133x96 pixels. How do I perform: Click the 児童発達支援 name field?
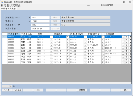(x=86, y=21)
